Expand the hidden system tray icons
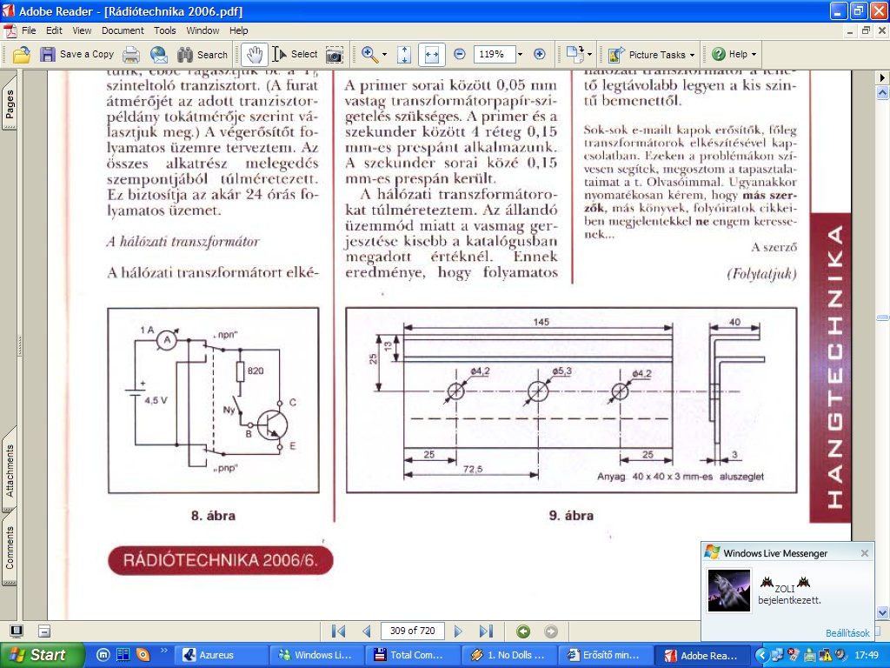Screen dimensions: 890x668 761,655
